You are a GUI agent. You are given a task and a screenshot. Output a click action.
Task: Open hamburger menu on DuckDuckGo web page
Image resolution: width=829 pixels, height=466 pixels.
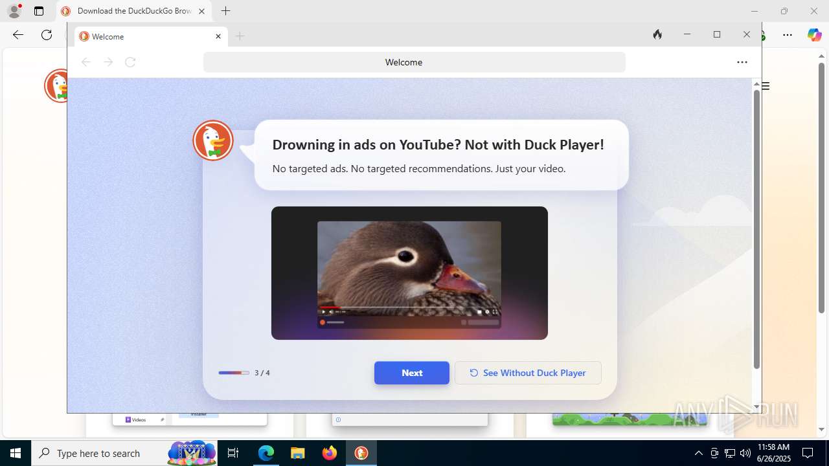(x=766, y=86)
